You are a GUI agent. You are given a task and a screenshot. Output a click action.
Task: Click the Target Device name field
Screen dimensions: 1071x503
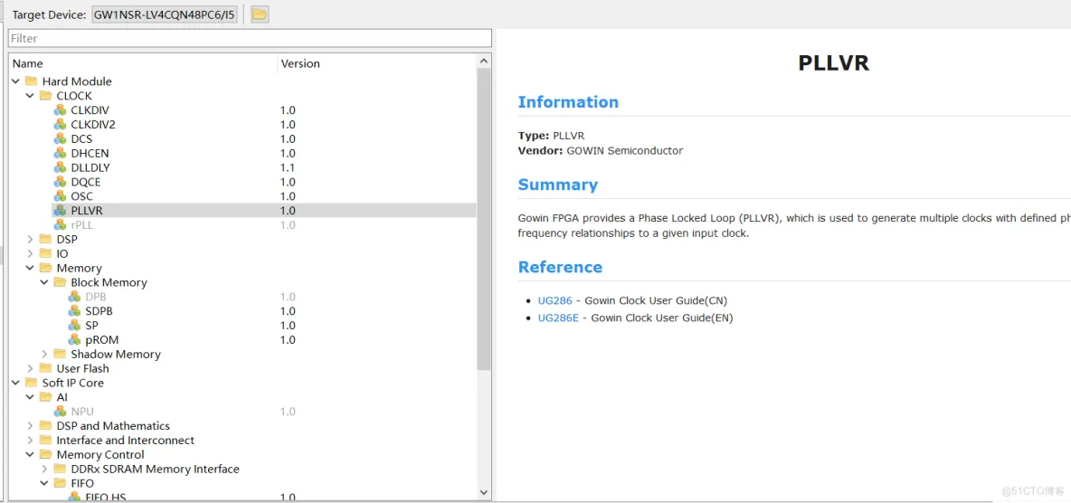click(x=165, y=14)
